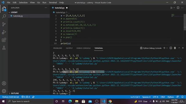Open the File menu
The height and width of the screenshot is (104, 186).
pos(8,3)
